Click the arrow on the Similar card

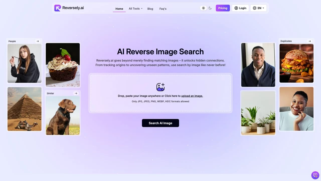(76, 93)
